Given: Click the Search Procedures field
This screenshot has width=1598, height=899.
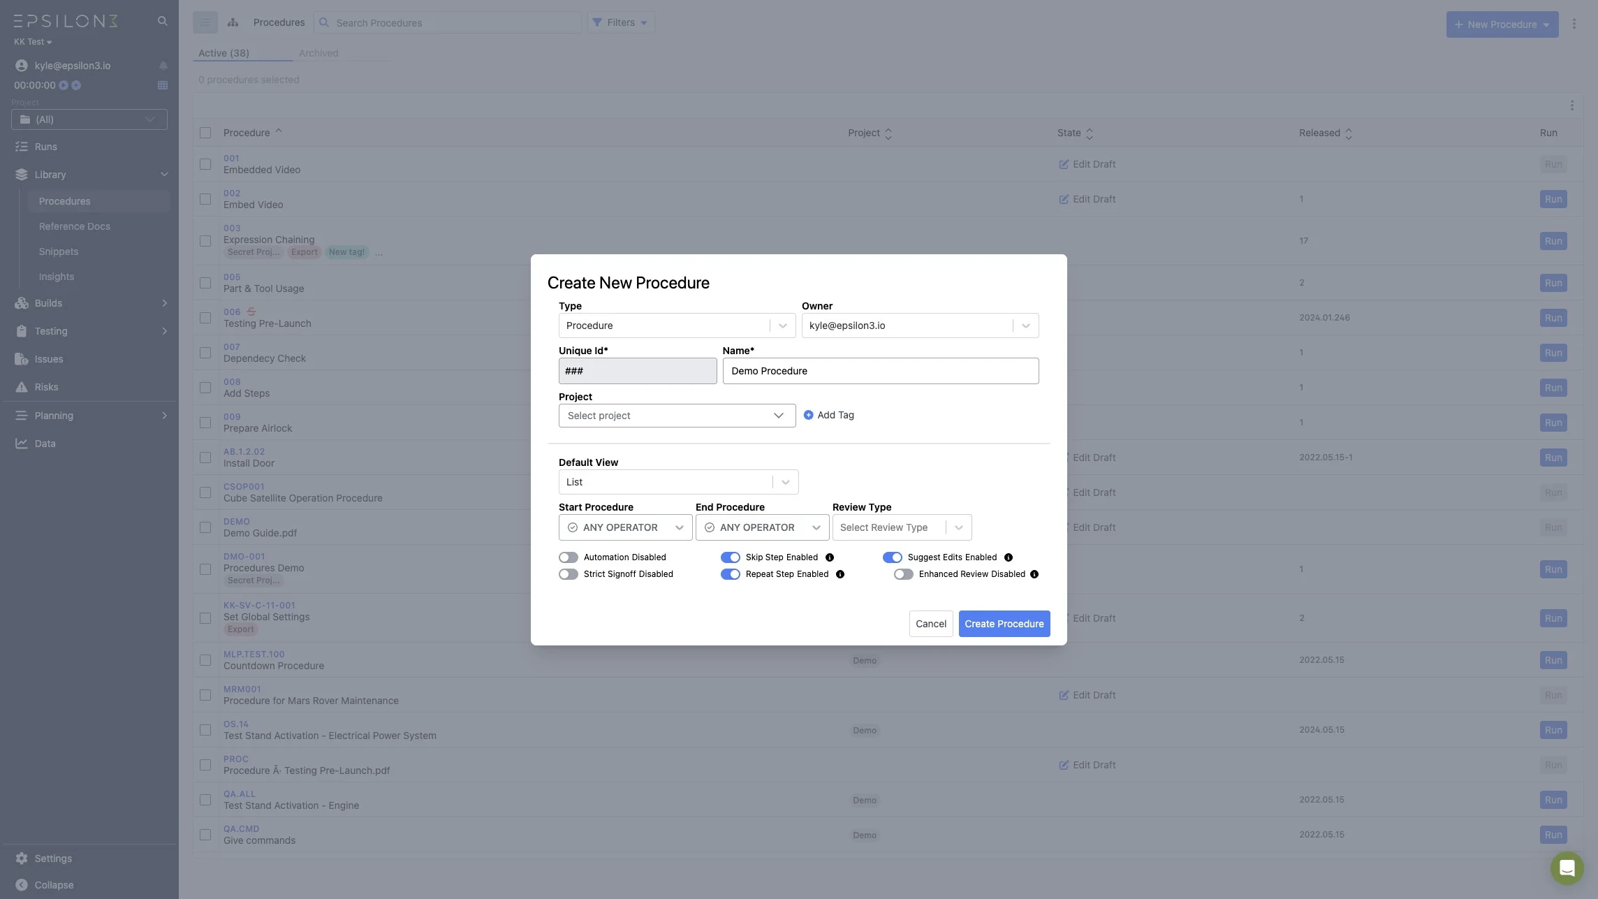Looking at the screenshot, I should pos(448,22).
